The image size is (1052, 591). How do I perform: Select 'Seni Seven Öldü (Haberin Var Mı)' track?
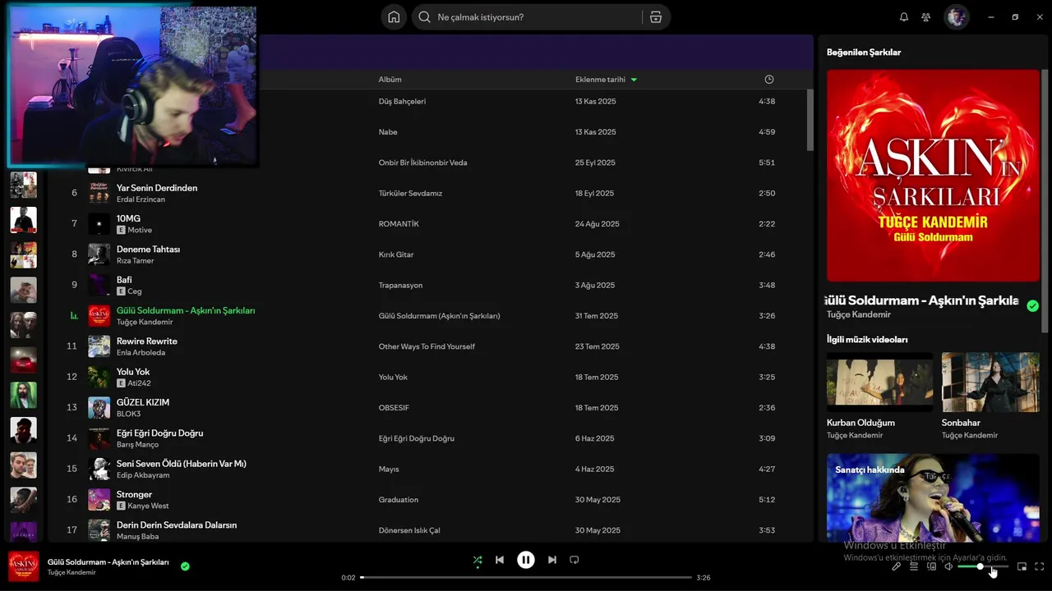182,464
